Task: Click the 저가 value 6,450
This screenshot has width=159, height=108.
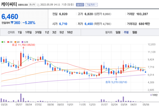Action: click(89, 24)
